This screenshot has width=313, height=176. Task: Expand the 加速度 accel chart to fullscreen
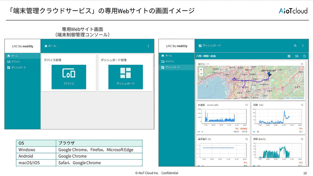(247, 105)
